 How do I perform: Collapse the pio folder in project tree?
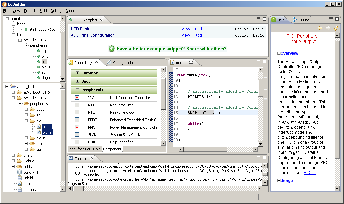pos(26,121)
